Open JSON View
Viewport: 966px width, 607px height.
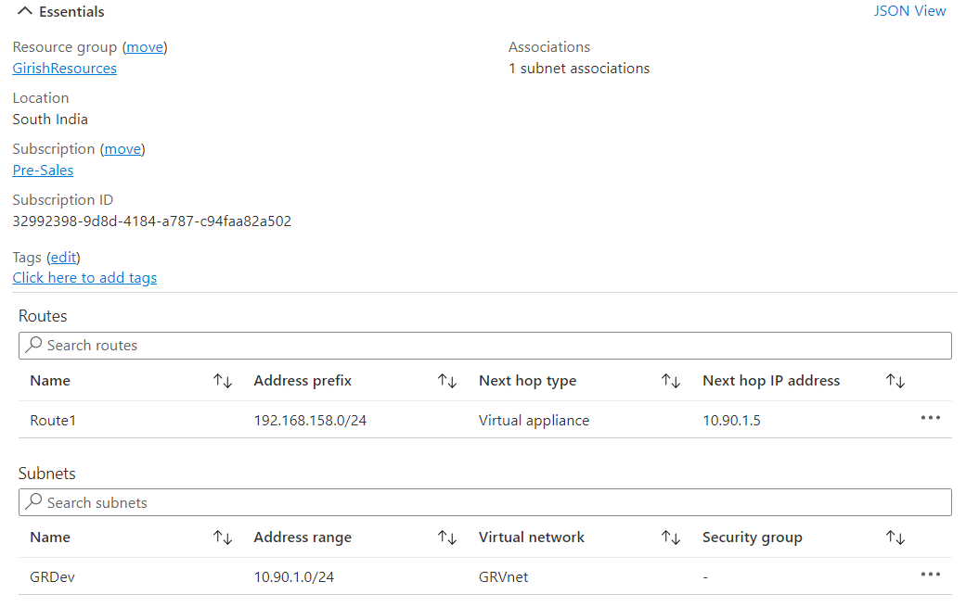[909, 11]
